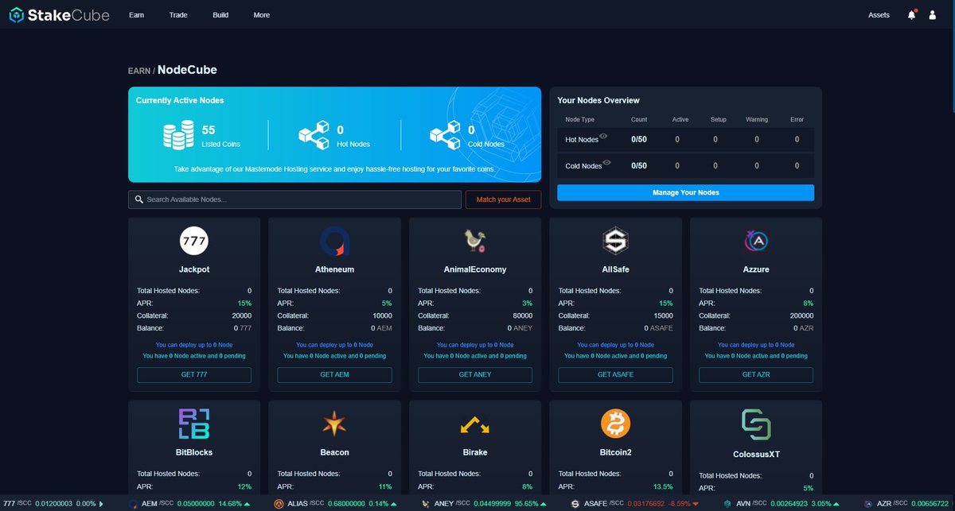Click the Cold Nodes cubes icon
The height and width of the screenshot is (511, 955).
[x=445, y=135]
